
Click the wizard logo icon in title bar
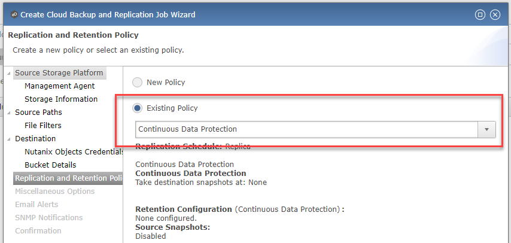tap(14, 15)
